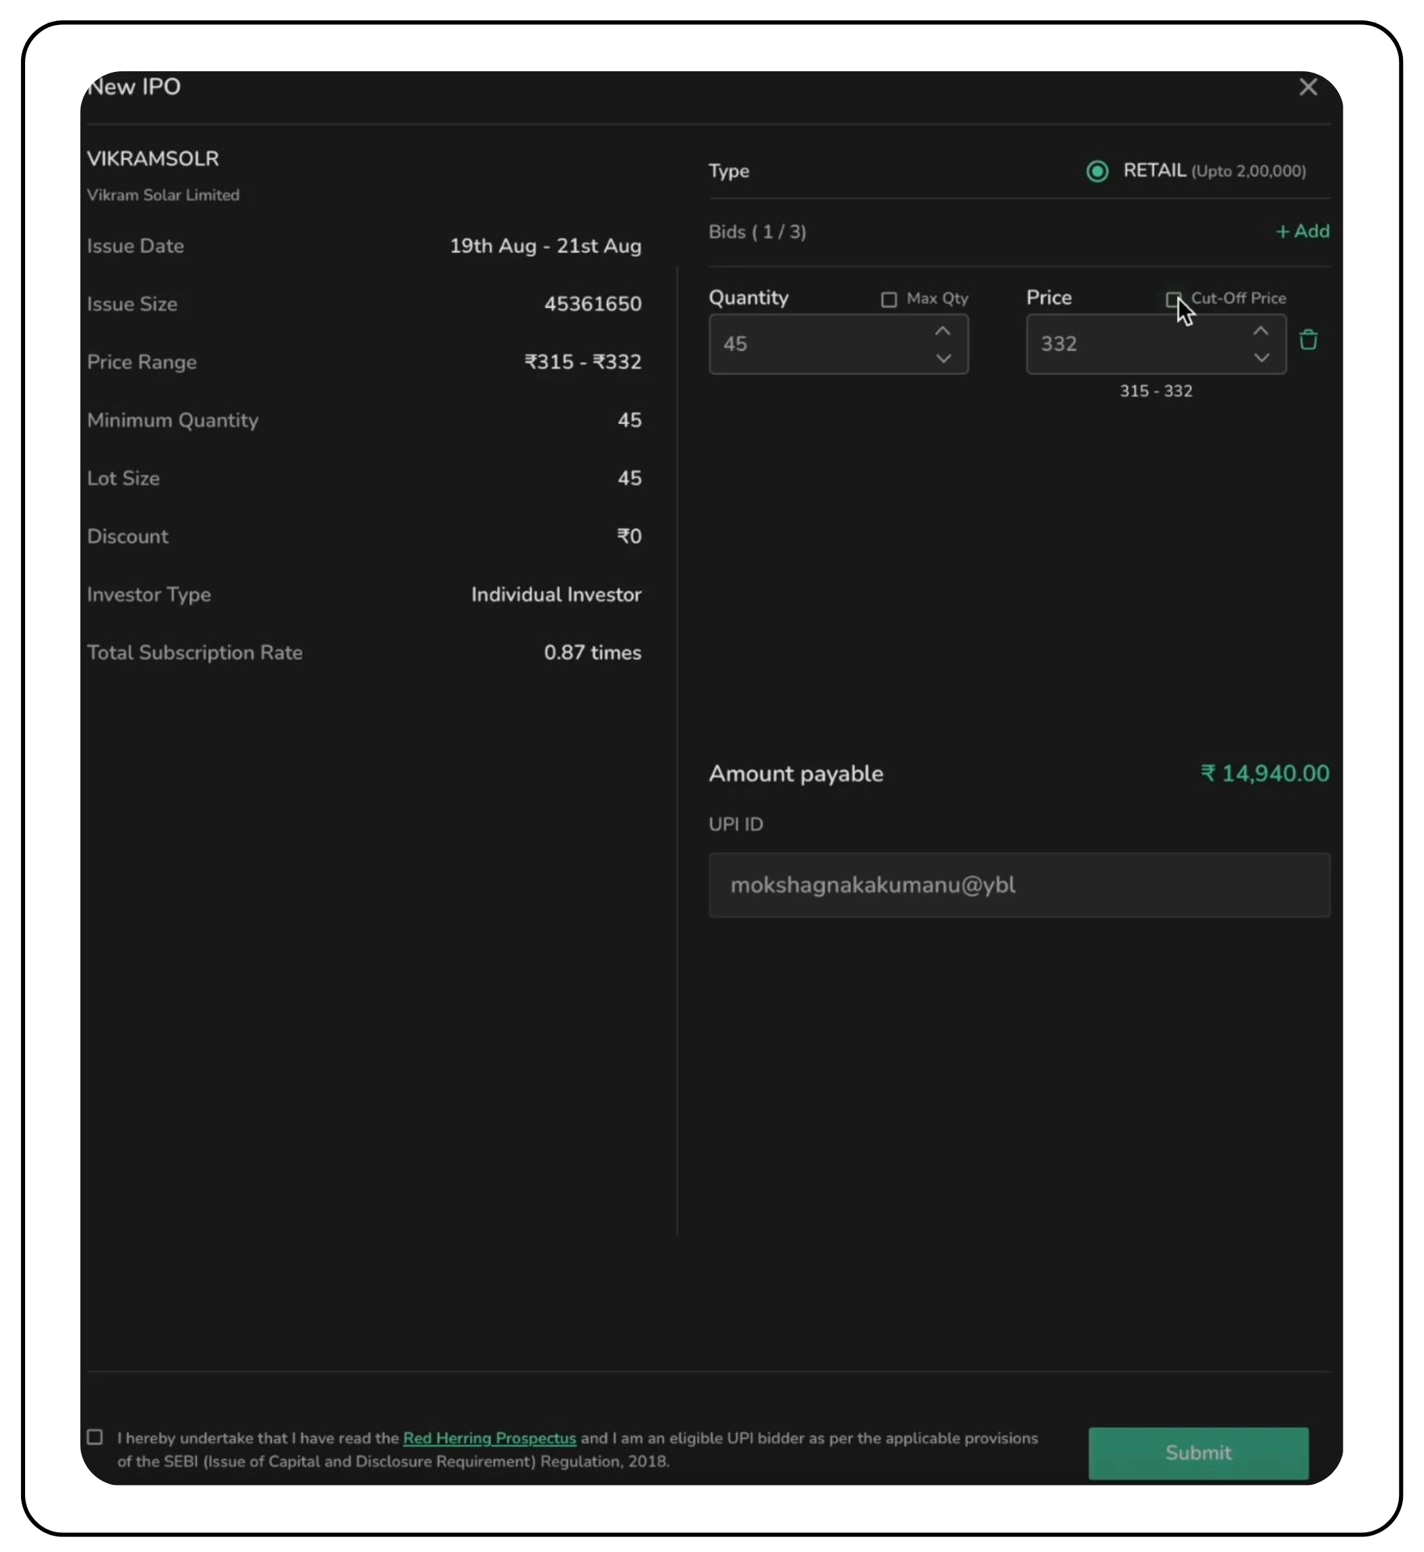Click the 315 - 332 price range hint
Image resolution: width=1424 pixels, height=1552 pixels.
click(x=1156, y=391)
